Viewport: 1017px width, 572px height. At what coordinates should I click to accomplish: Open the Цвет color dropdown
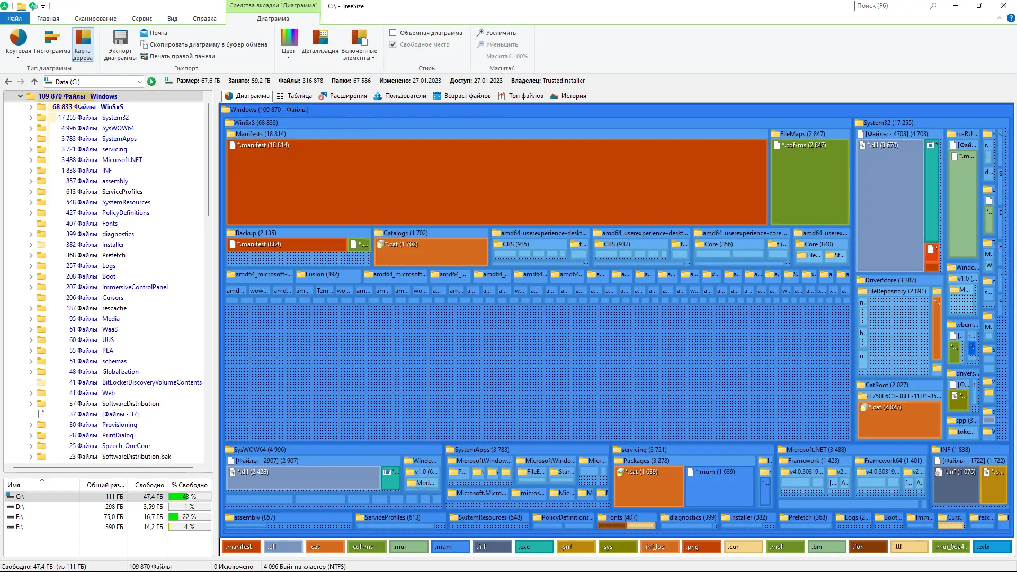(x=289, y=43)
